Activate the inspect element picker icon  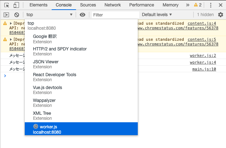[6, 5]
